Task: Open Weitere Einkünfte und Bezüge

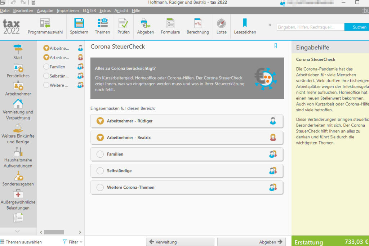Action: pyautogui.click(x=18, y=134)
